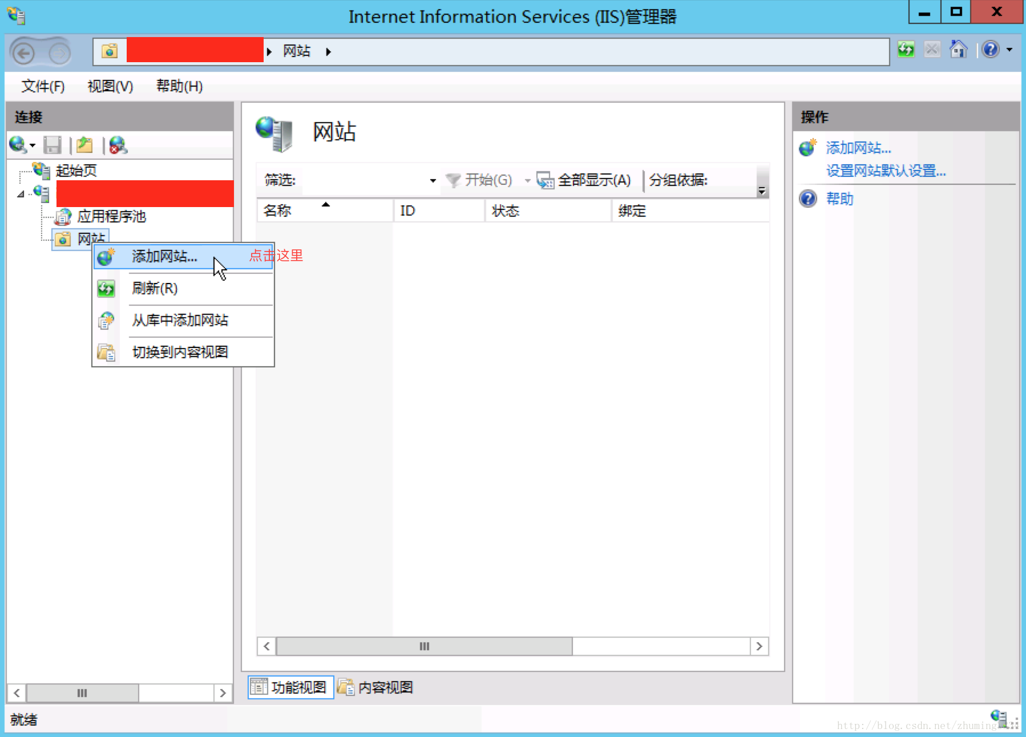Sort by 状态 column header
The width and height of the screenshot is (1026, 737).
click(x=548, y=210)
